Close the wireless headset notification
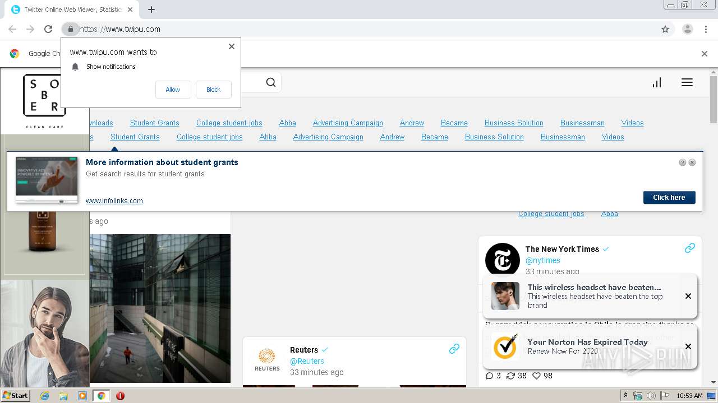Viewport: 718px width, 403px height. (688, 296)
